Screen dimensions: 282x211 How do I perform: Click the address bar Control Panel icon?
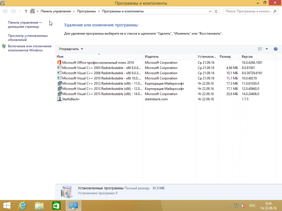pos(32,11)
